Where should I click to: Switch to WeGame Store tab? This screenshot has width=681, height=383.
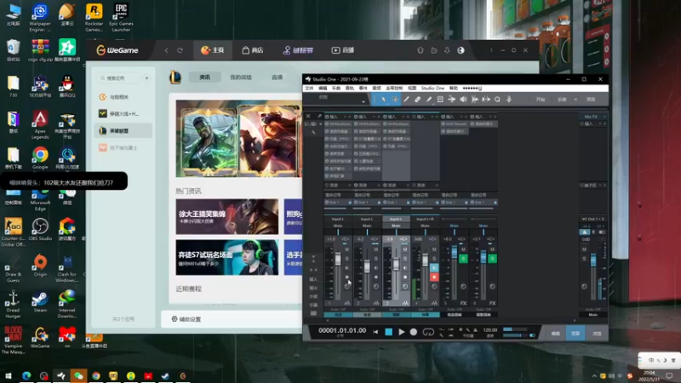pyautogui.click(x=252, y=50)
